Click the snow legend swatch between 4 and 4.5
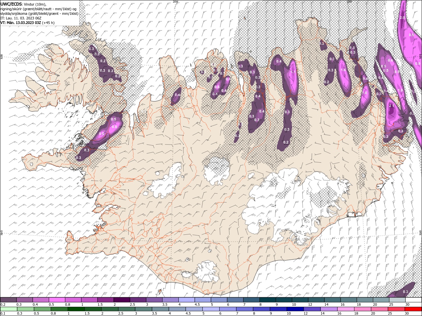Screen dimensions: 422x316 (x=187, y=300)
